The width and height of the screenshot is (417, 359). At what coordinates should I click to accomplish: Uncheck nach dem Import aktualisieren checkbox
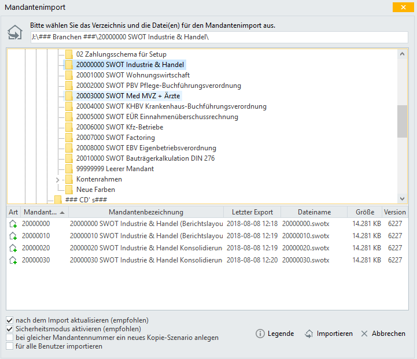(x=10, y=320)
